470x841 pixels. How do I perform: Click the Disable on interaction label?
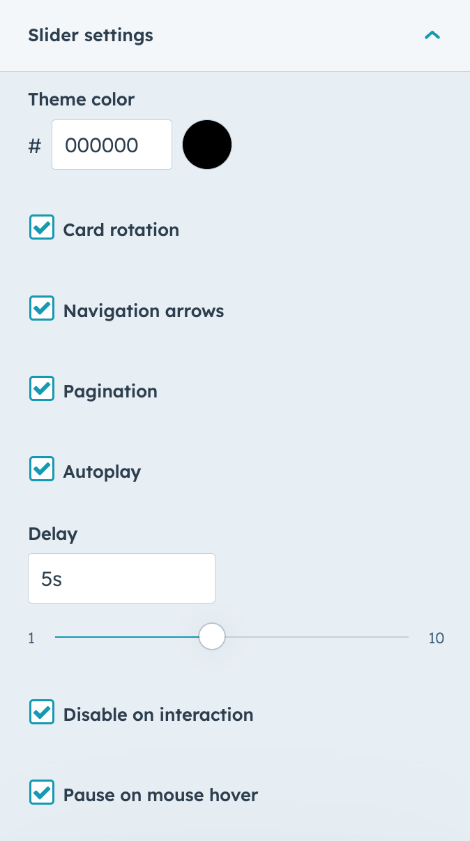(x=158, y=715)
